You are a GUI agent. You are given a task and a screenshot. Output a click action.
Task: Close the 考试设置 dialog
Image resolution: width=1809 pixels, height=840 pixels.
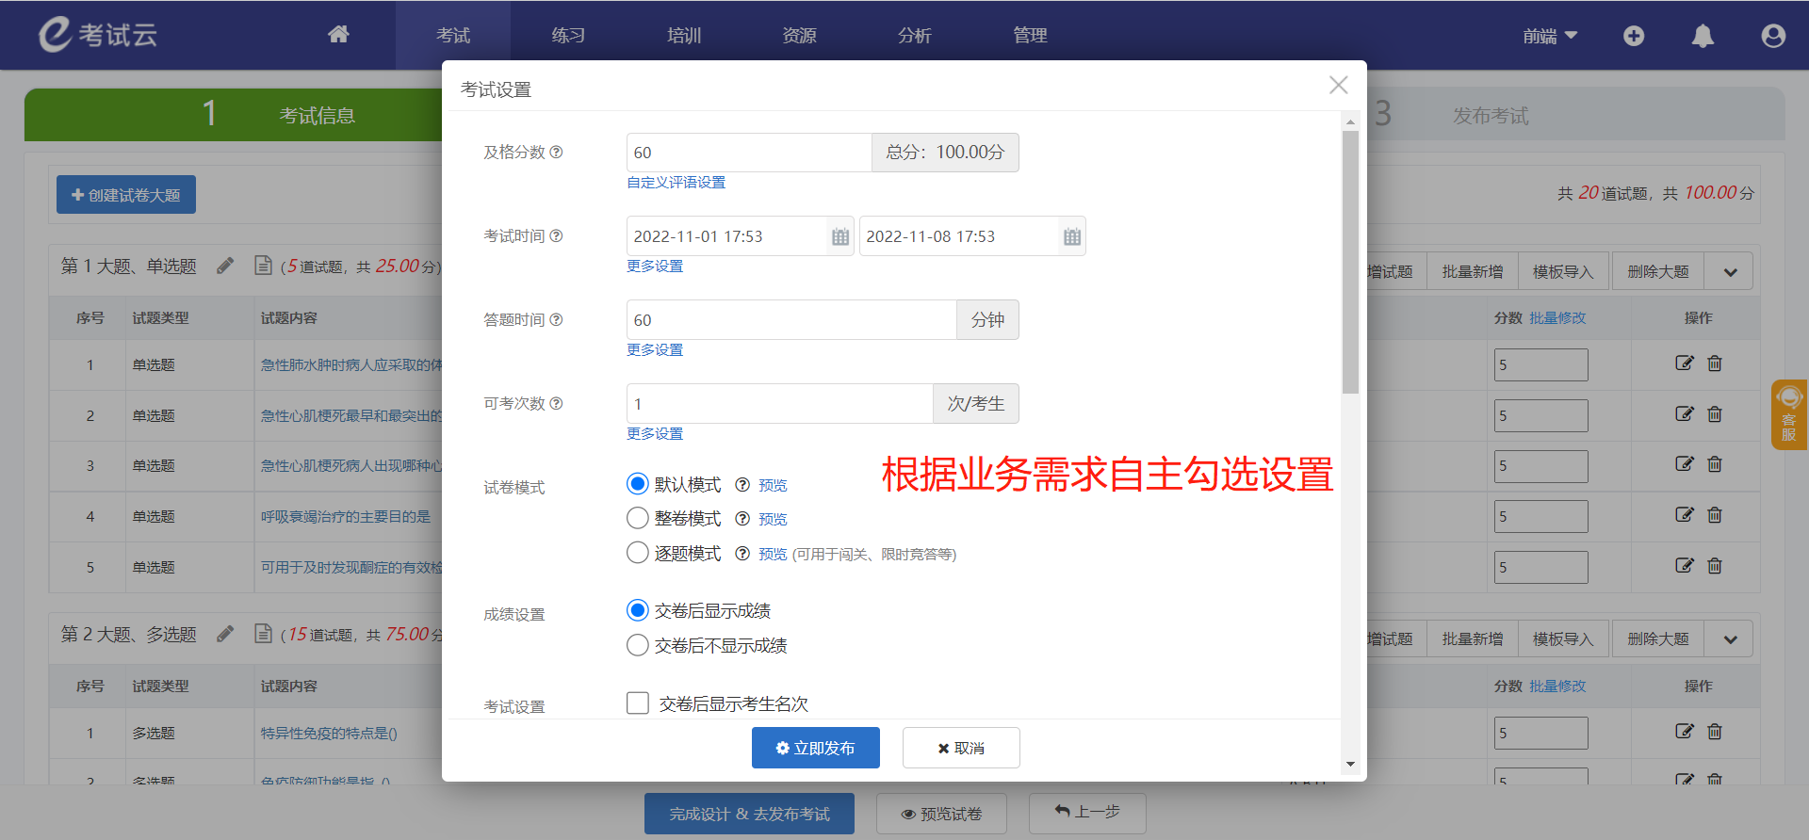pos(1338,85)
